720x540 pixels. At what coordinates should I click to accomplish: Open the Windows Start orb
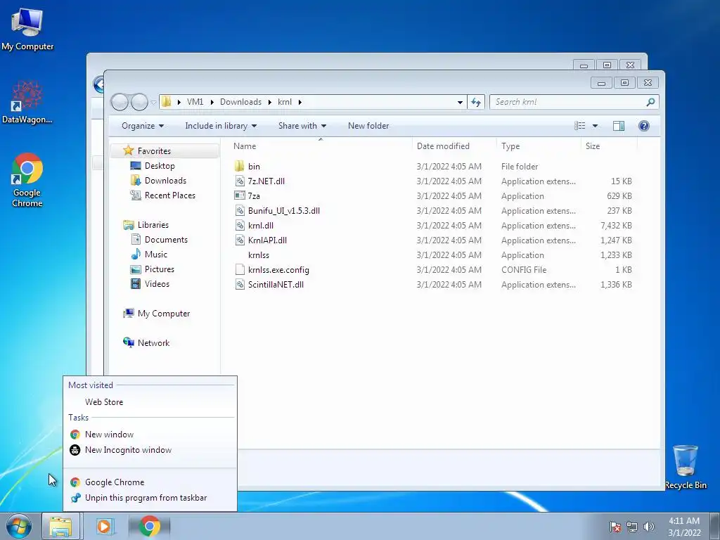coord(19,526)
